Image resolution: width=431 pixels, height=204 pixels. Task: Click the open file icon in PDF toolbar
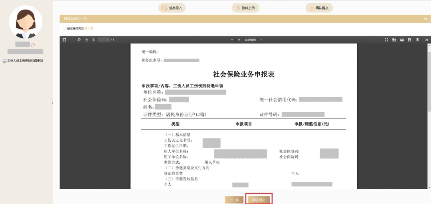(x=394, y=40)
